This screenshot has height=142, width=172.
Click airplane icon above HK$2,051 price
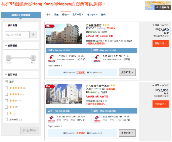pyautogui.click(x=153, y=85)
